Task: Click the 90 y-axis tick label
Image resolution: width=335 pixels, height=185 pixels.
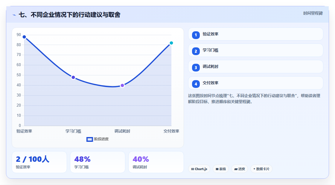Action: pyautogui.click(x=19, y=35)
